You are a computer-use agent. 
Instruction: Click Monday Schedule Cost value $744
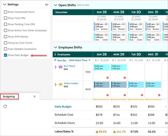[117, 115]
